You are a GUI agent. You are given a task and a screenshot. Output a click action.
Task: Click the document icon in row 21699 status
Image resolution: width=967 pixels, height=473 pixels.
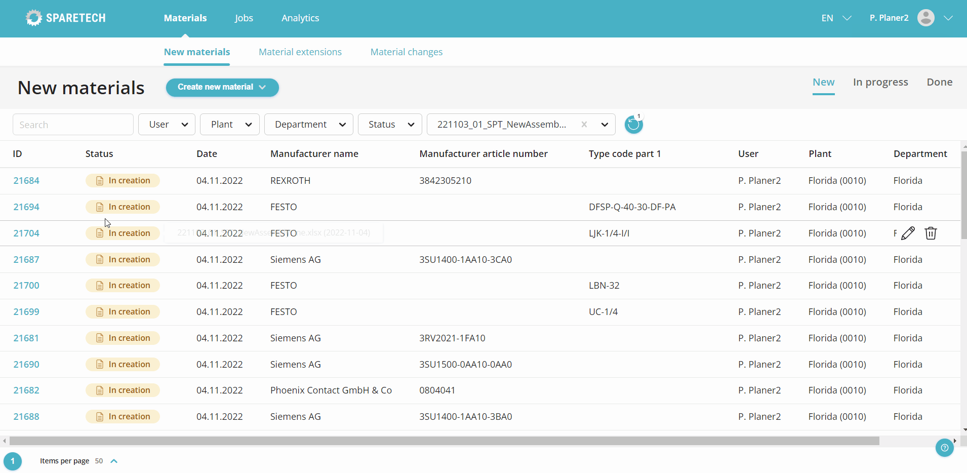[x=100, y=312]
